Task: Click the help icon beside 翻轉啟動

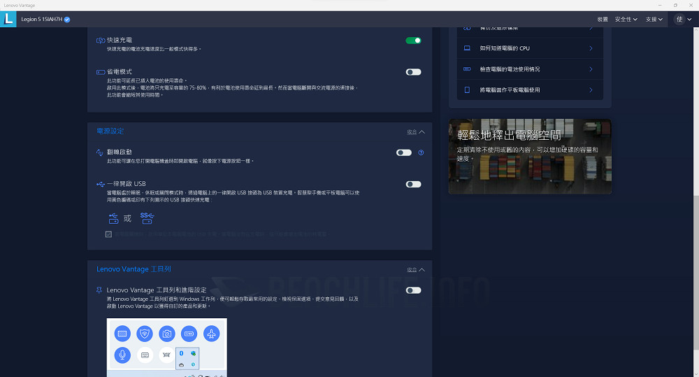Action: (x=421, y=152)
